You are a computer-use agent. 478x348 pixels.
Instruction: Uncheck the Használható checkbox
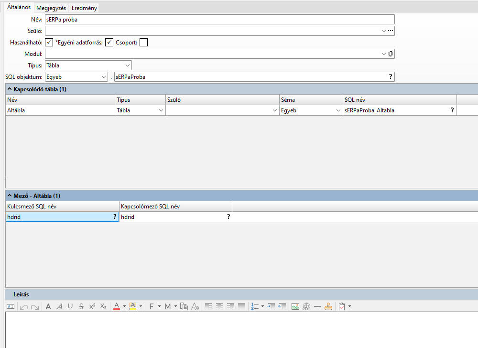tap(49, 43)
